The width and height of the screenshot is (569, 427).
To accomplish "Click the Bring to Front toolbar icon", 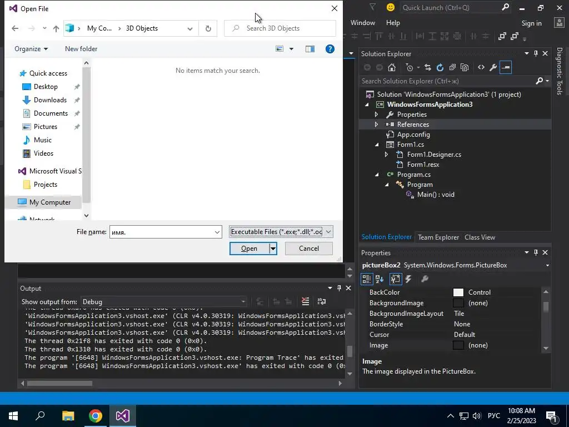I will (x=502, y=36).
